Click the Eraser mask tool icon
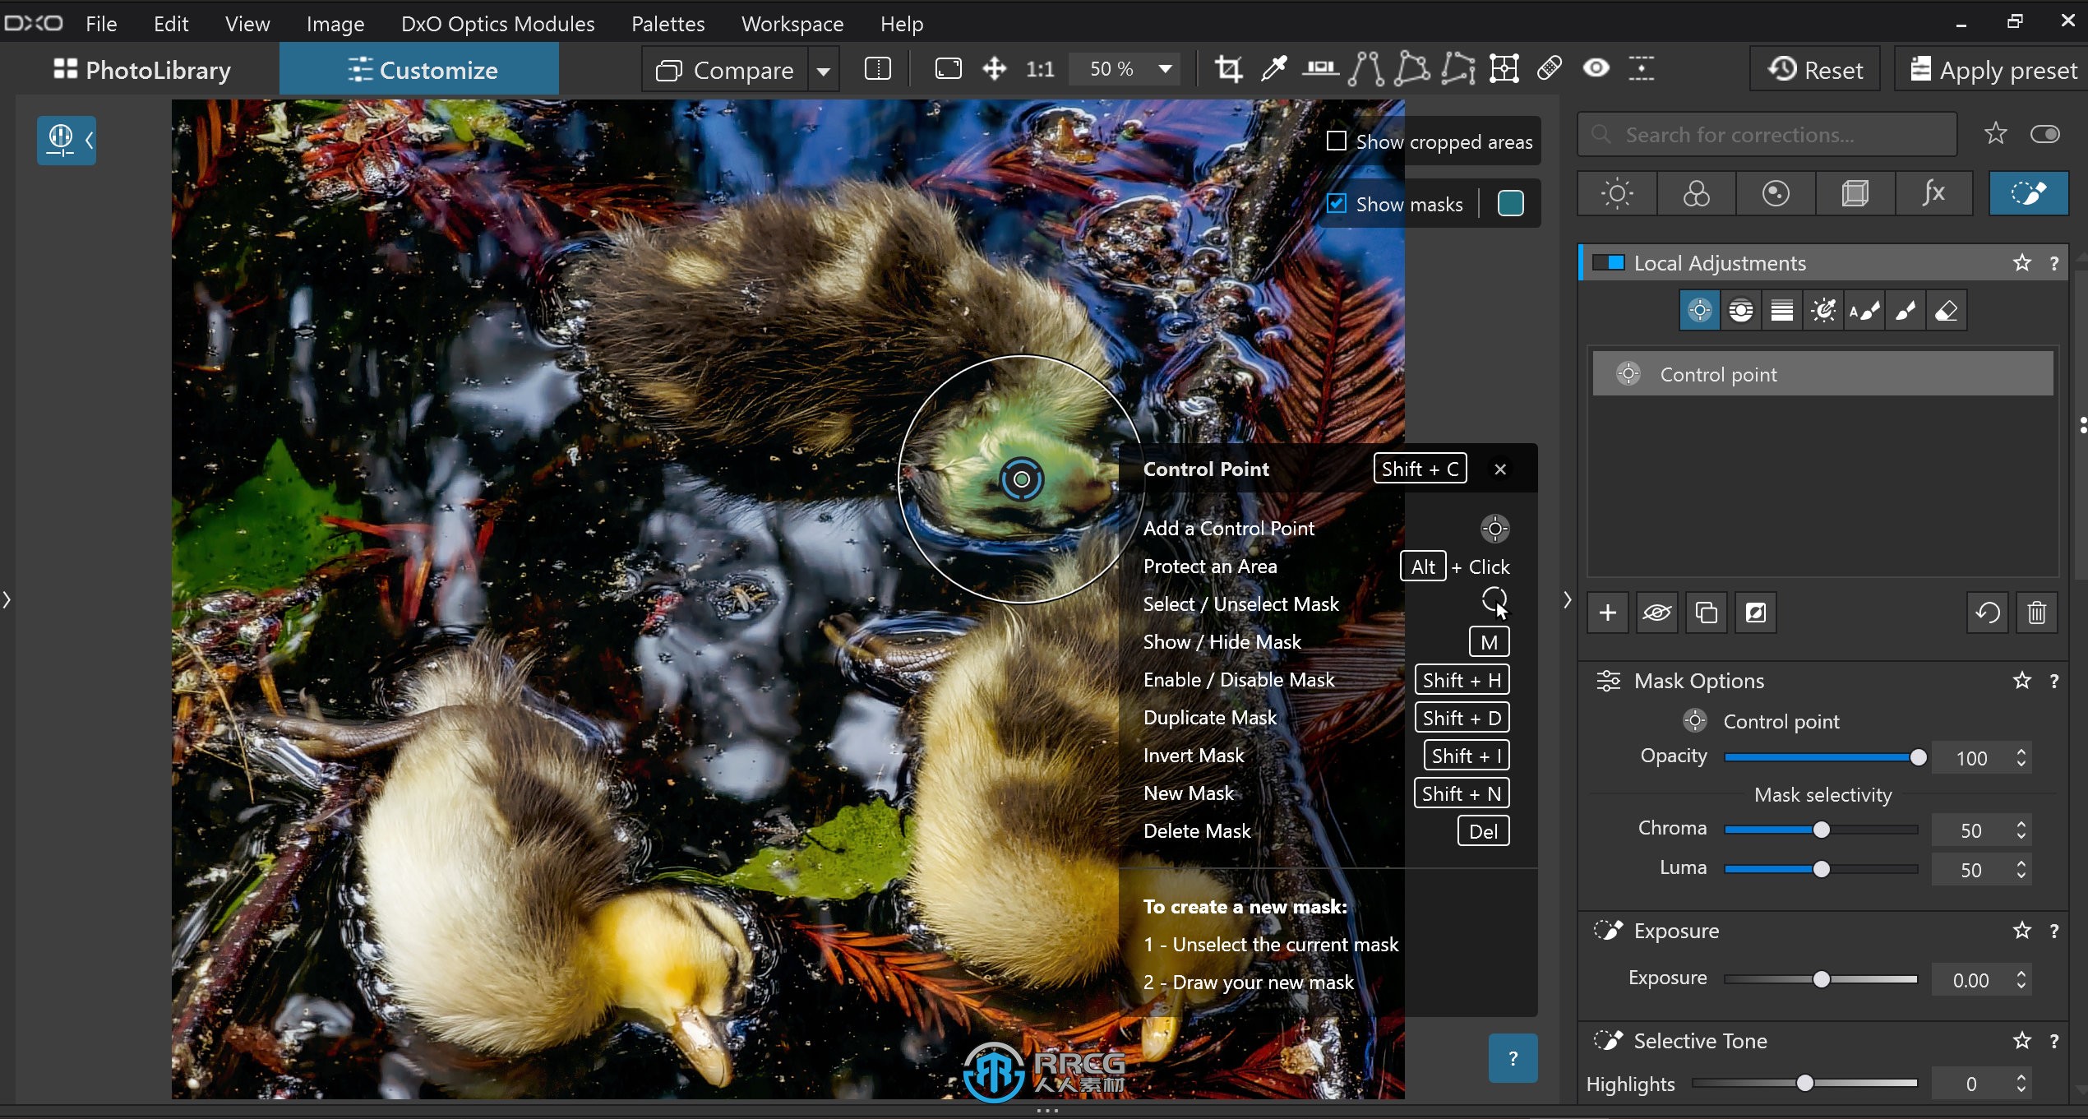 click(x=1947, y=311)
